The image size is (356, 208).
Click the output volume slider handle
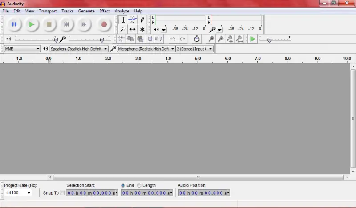pos(56,40)
